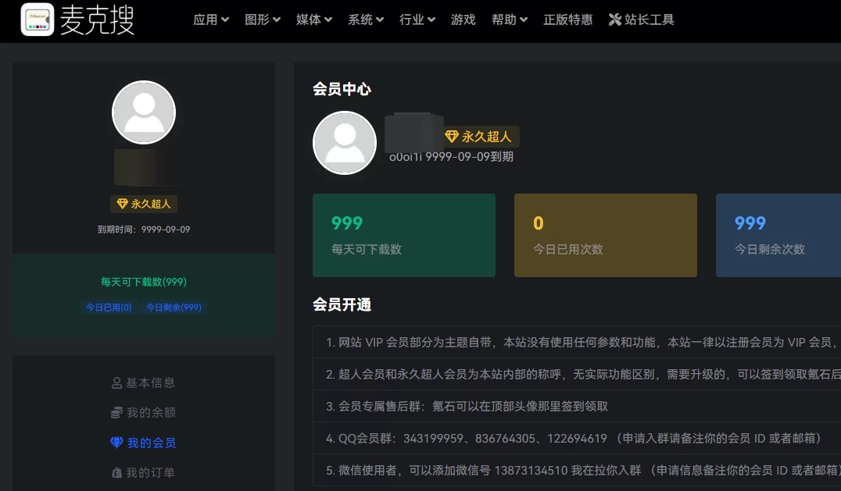
Task: Click rule 2 about 超人会员和永久超人会员
Action: pyautogui.click(x=577, y=374)
